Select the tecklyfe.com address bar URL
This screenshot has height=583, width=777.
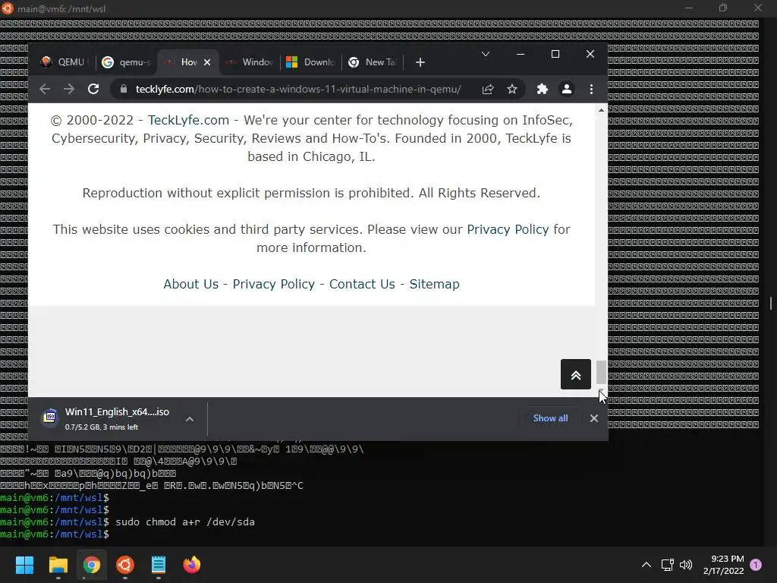coord(298,90)
